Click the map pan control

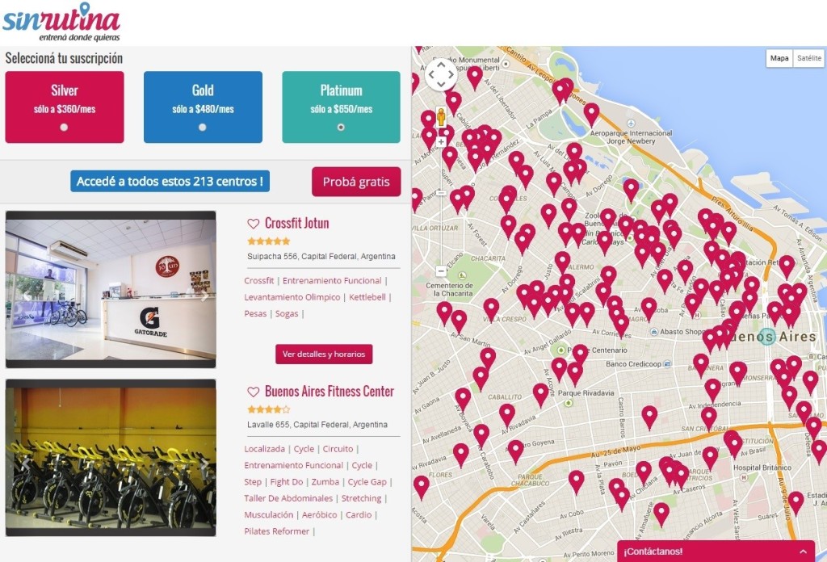tap(441, 74)
